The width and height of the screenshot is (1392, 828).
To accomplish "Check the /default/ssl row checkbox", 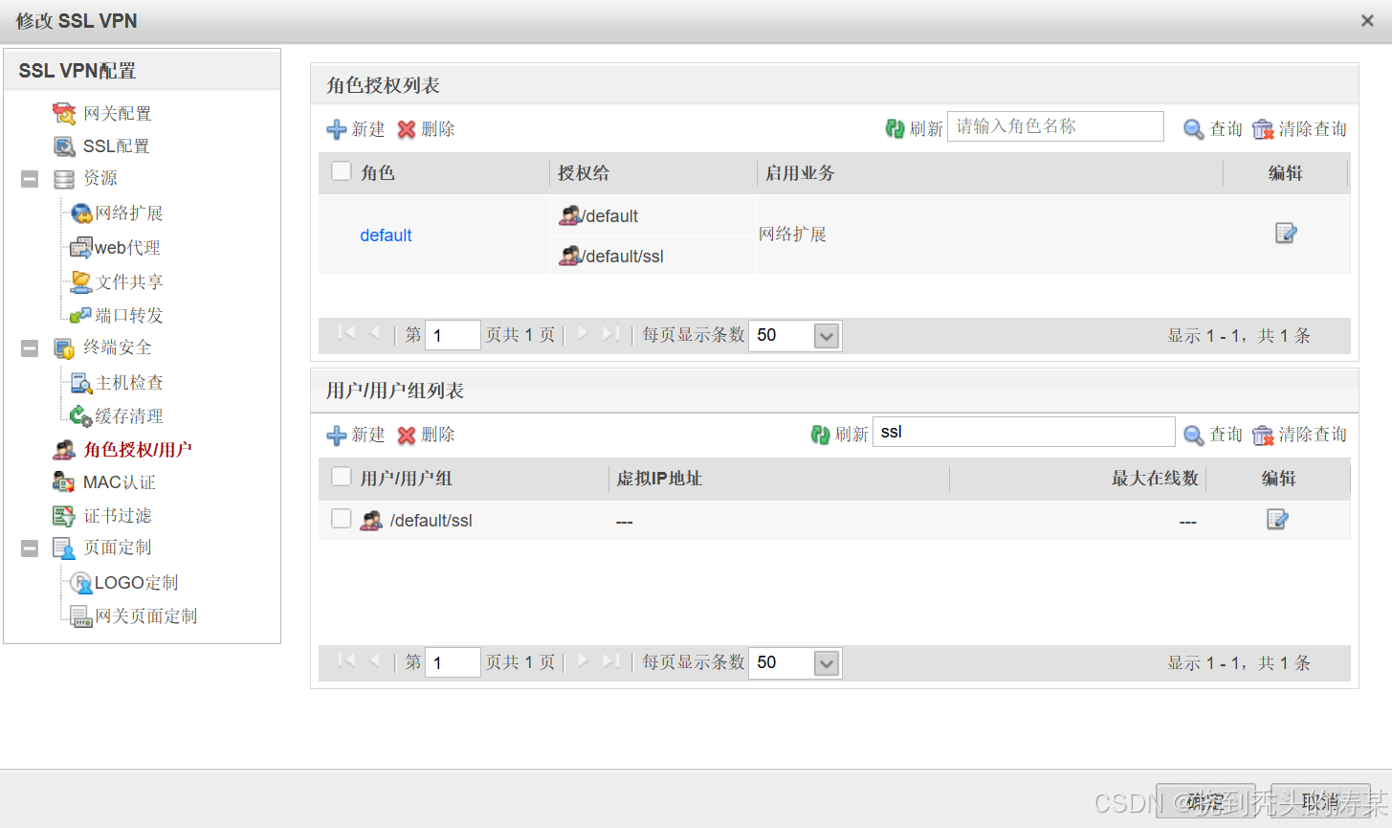I will pyautogui.click(x=342, y=519).
